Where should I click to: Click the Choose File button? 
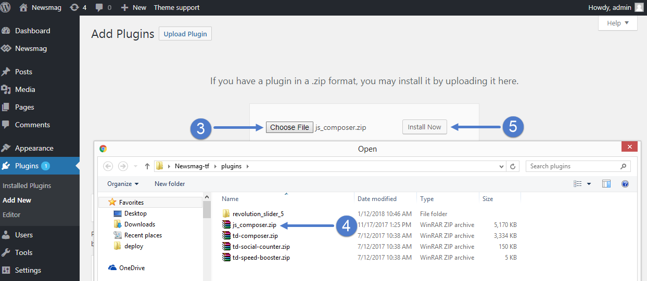tap(289, 127)
